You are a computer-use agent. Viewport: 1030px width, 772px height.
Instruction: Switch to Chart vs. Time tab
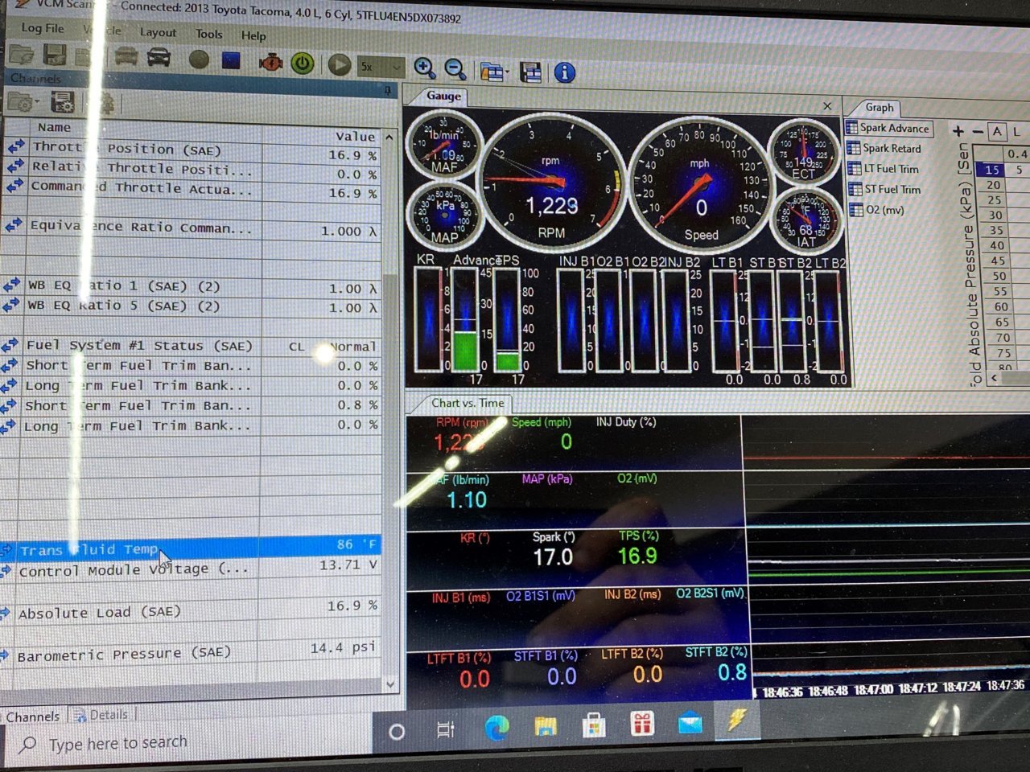tap(467, 403)
